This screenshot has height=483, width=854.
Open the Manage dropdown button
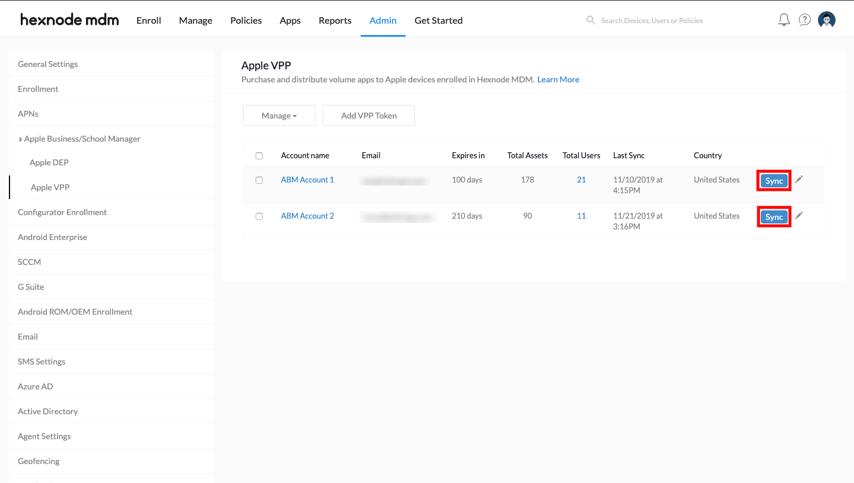click(x=279, y=116)
